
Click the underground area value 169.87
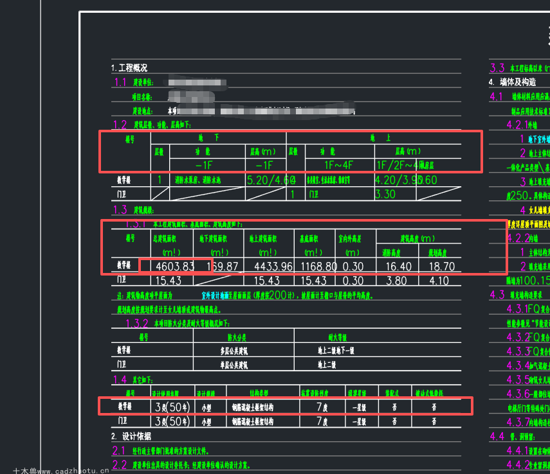(223, 267)
